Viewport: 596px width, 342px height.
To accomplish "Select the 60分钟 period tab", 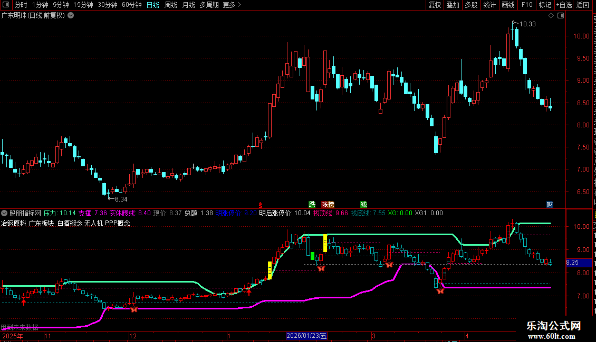I will pos(132,5).
